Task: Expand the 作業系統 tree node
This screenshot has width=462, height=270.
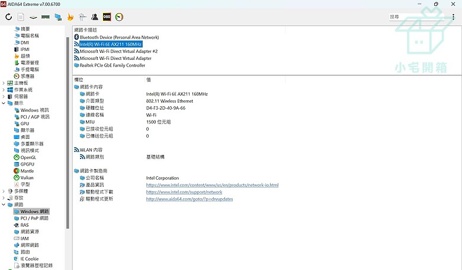Action: [x=3, y=90]
